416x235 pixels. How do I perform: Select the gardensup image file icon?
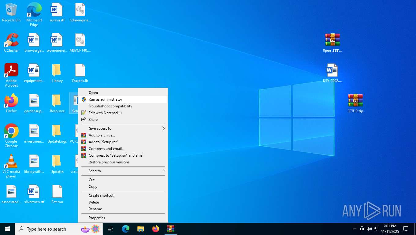pyautogui.click(x=34, y=103)
